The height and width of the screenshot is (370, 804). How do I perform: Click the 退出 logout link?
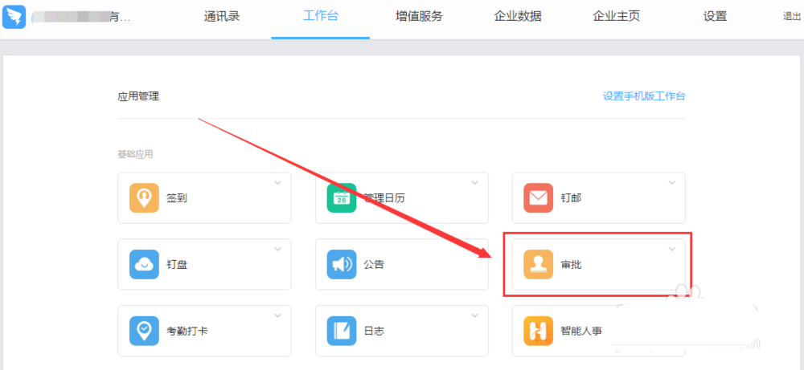pyautogui.click(x=792, y=16)
